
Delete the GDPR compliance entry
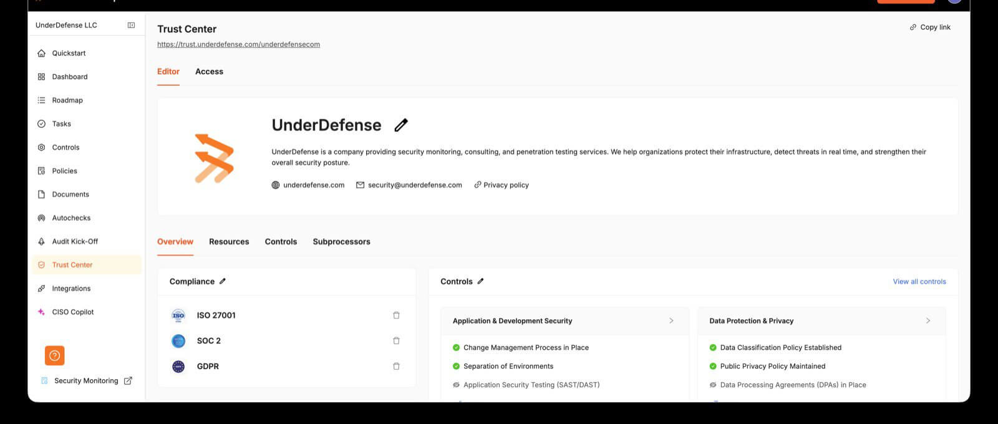[396, 367]
